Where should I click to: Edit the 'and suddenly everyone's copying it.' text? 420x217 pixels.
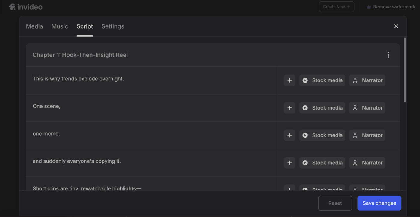tap(77, 161)
